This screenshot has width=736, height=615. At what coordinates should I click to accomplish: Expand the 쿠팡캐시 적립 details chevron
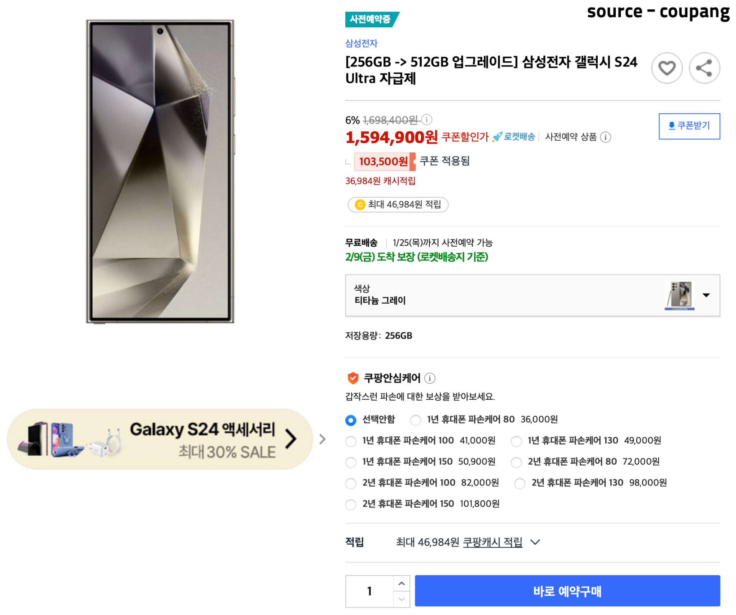point(535,543)
